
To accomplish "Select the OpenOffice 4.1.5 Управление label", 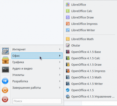I will 93,97.
